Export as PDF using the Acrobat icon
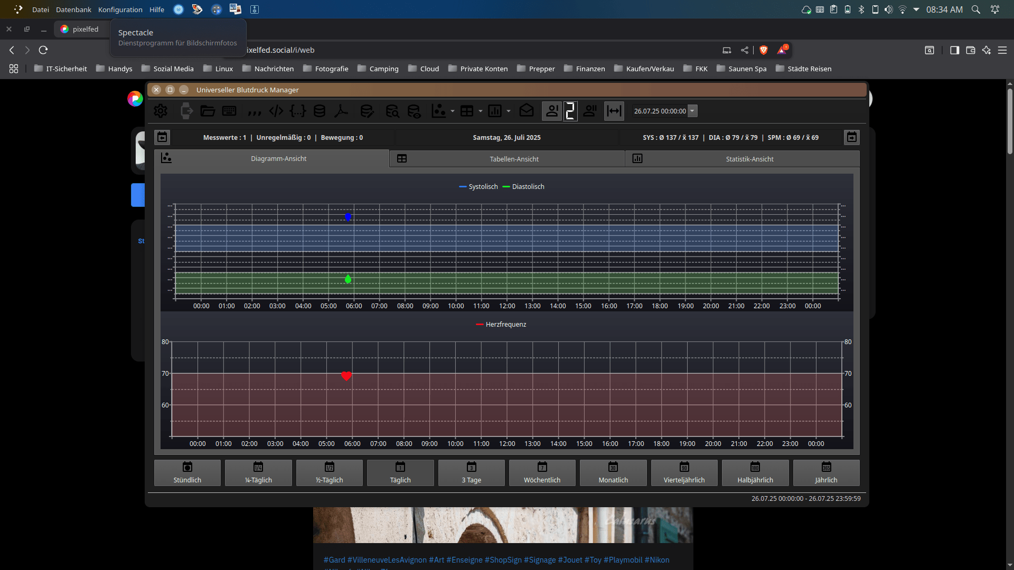Image resolution: width=1014 pixels, height=570 pixels. [341, 111]
